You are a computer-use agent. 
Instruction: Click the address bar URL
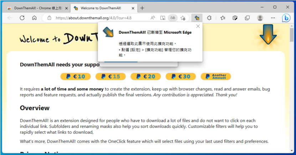coord(93,18)
